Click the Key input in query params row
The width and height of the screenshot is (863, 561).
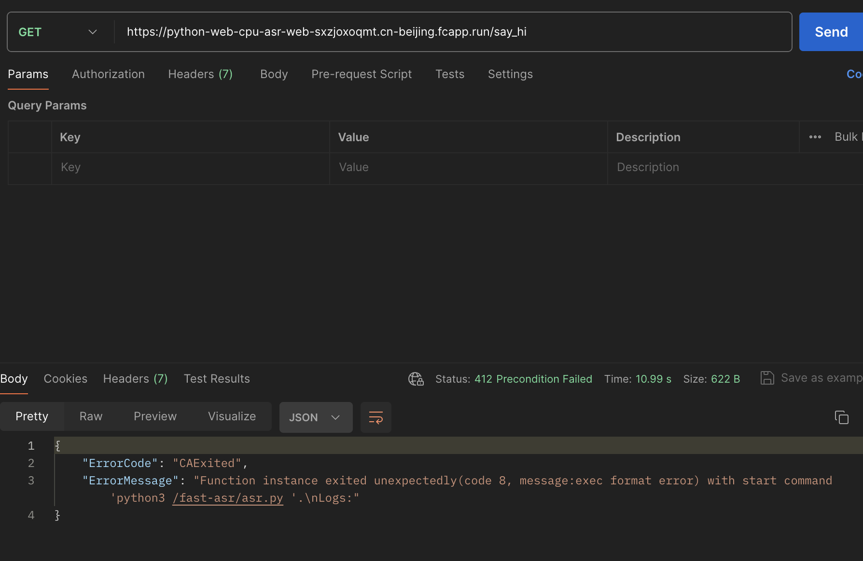point(190,167)
